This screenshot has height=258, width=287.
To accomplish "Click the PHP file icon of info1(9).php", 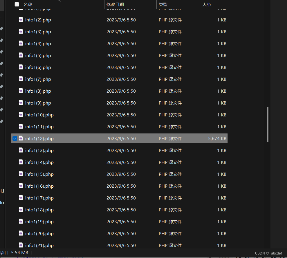I will pyautogui.click(x=21, y=103).
